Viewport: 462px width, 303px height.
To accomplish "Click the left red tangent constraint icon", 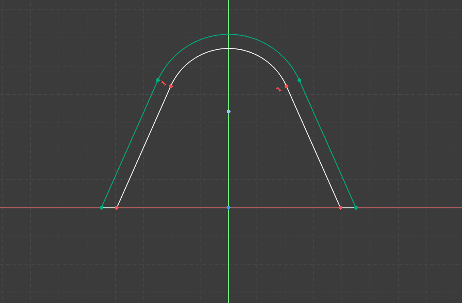I will pyautogui.click(x=163, y=83).
